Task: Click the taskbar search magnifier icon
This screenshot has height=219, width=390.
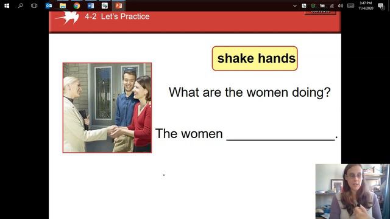Action: pos(21,5)
